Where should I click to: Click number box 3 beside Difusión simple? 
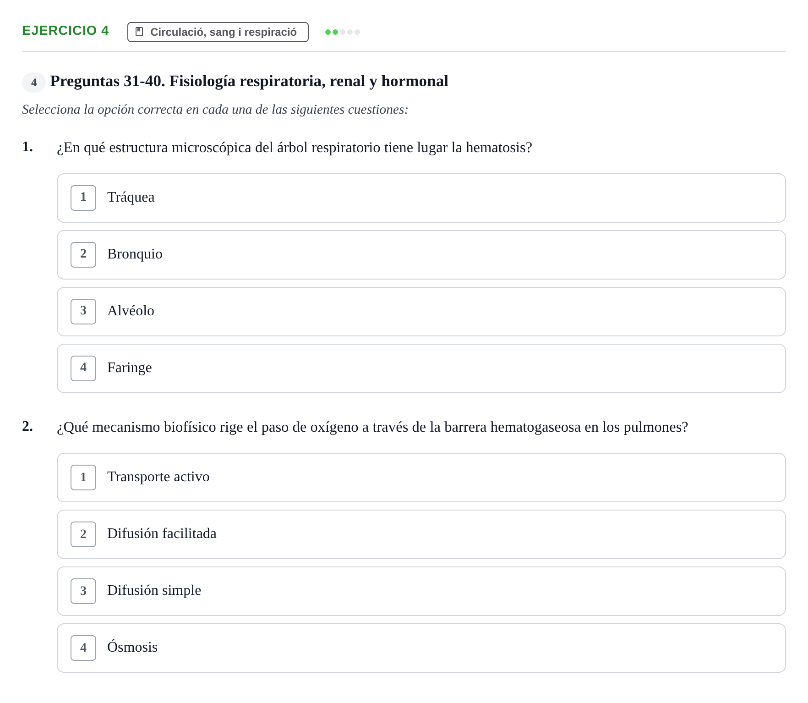tap(83, 591)
